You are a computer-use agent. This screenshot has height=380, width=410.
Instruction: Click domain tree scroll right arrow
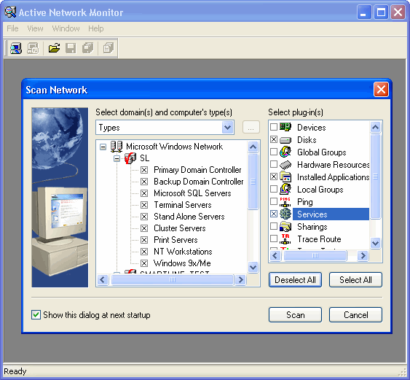[x=240, y=279]
